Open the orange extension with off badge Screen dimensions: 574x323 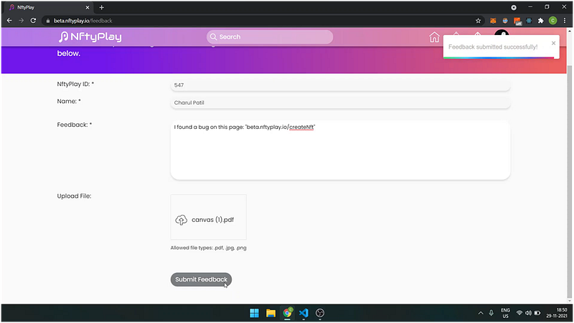(x=517, y=21)
